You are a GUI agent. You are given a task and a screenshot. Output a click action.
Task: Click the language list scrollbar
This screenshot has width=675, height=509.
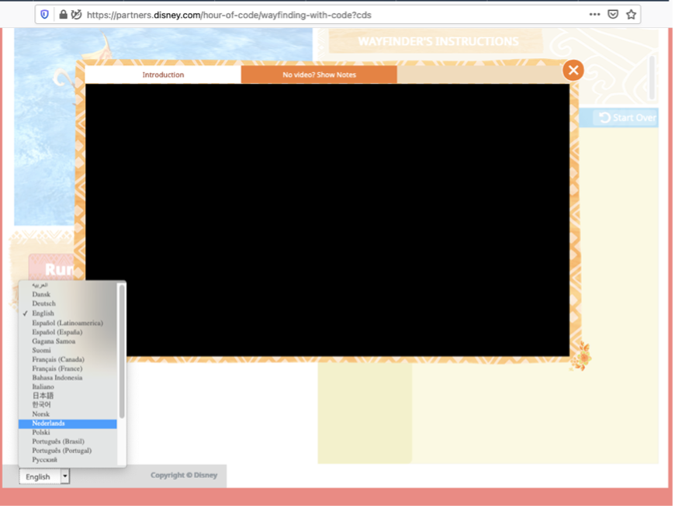coord(122,351)
